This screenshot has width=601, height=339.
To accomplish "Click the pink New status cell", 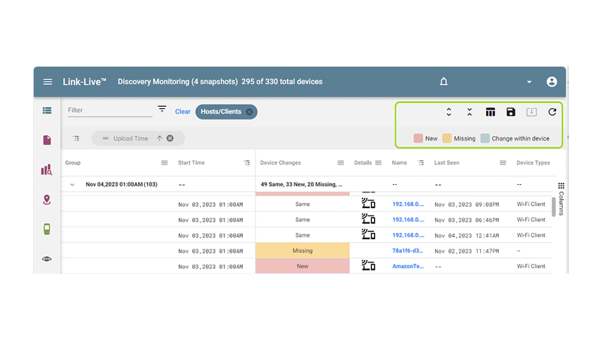I will point(303,266).
